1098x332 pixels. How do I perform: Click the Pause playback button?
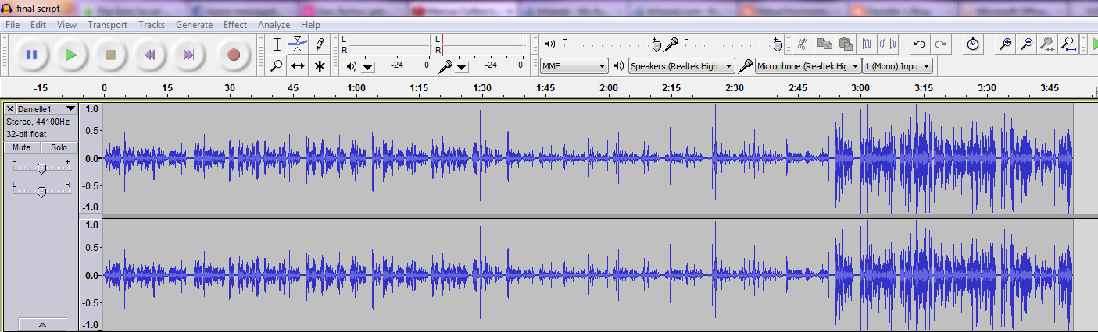(x=32, y=55)
